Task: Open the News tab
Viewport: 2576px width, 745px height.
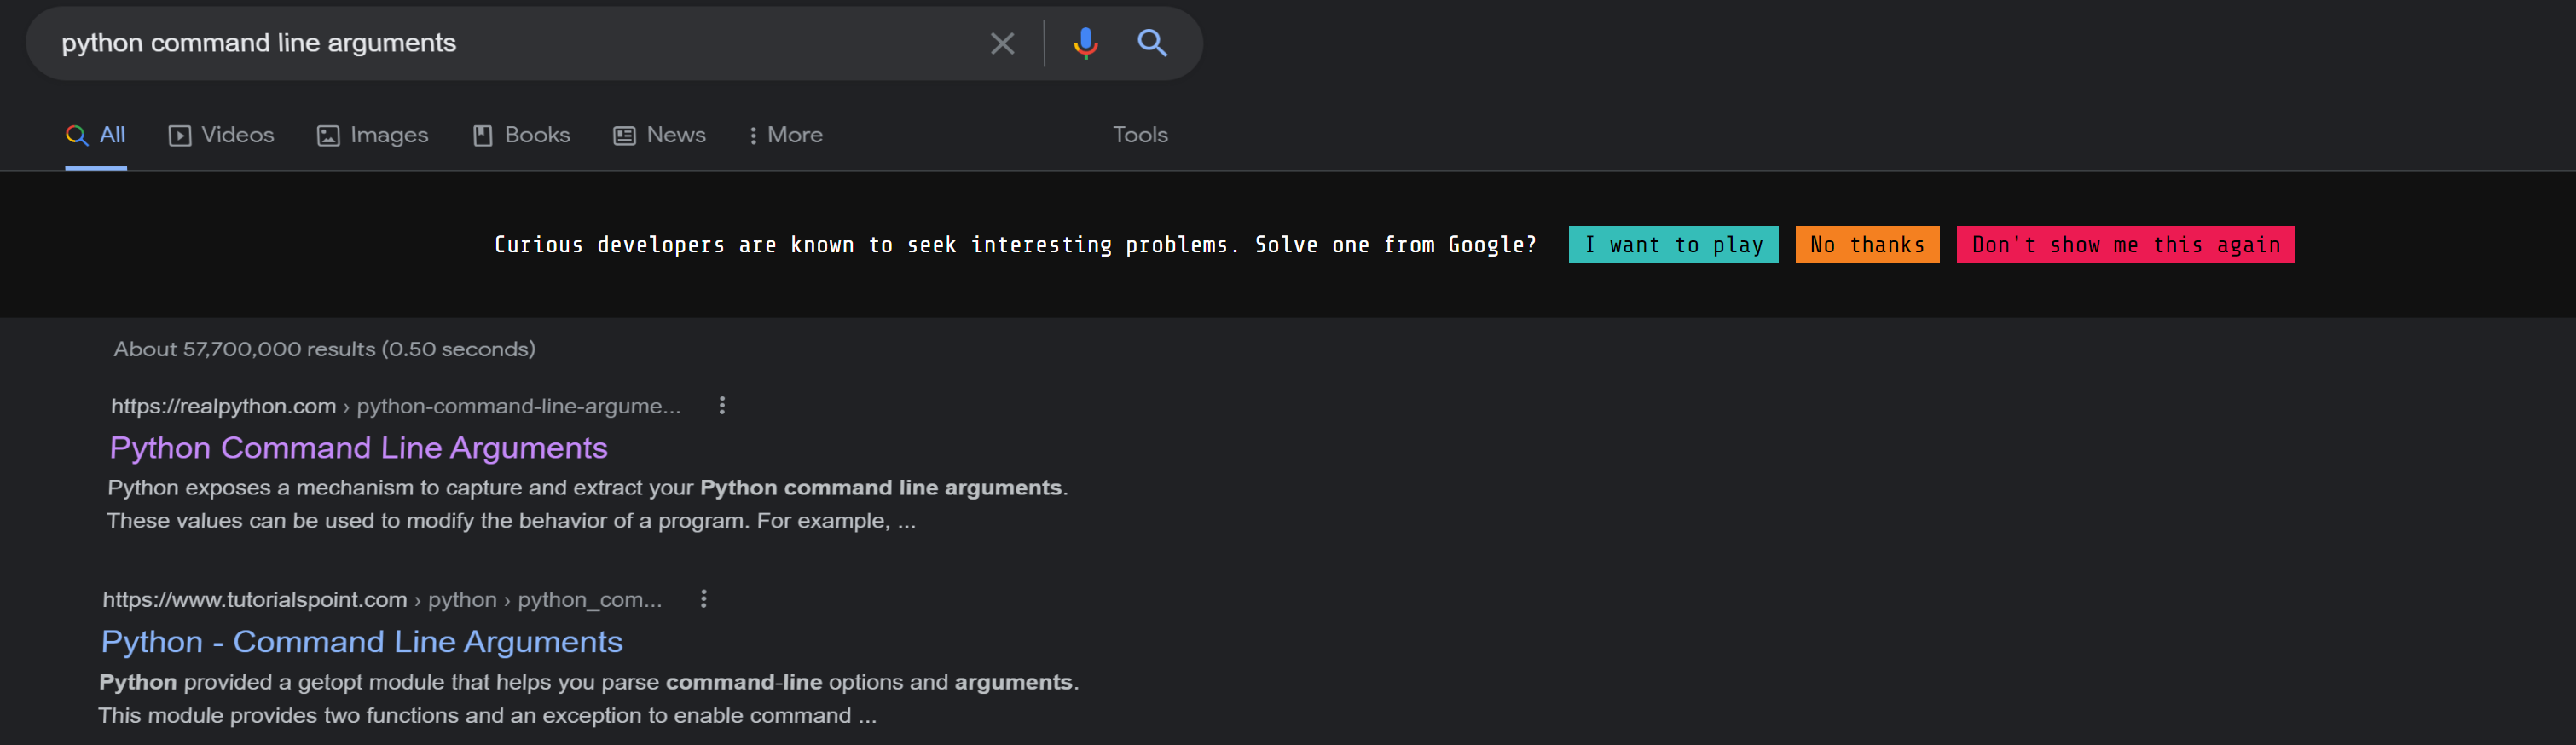Action: pos(660,135)
